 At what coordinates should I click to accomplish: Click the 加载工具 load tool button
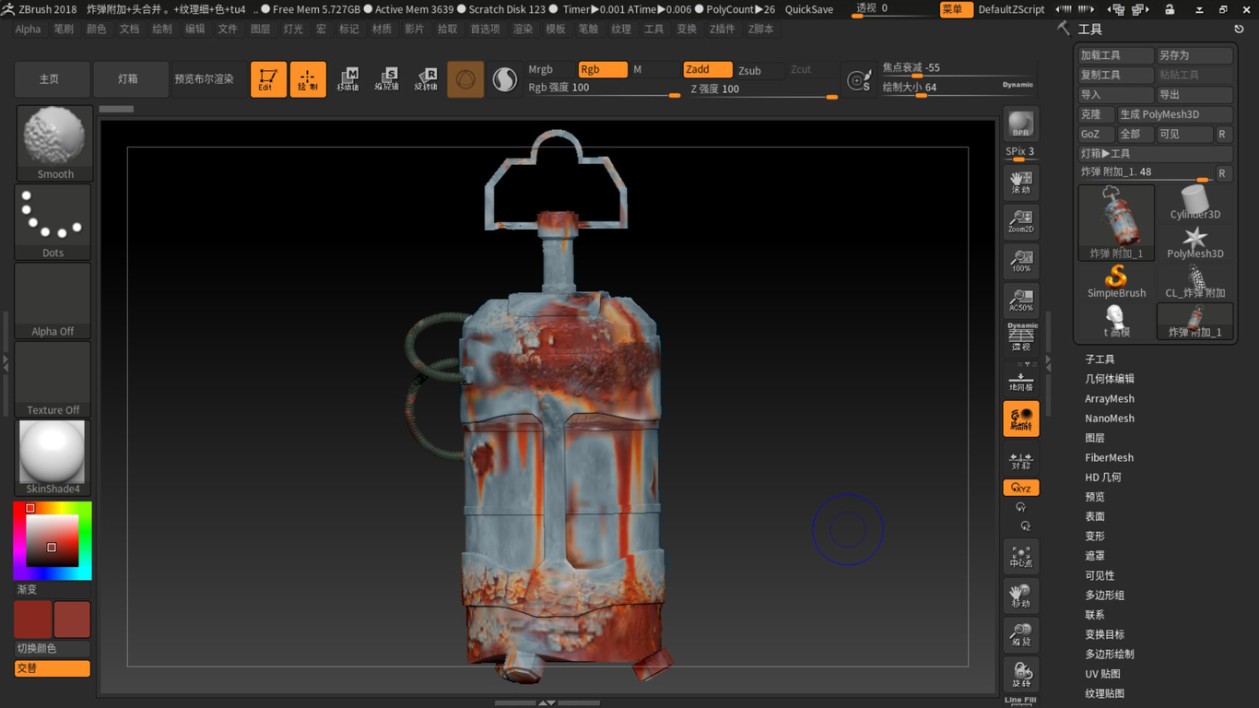click(1116, 55)
